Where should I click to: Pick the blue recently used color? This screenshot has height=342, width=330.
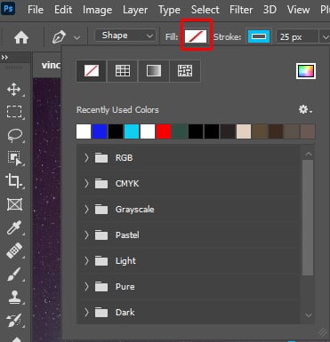100,131
